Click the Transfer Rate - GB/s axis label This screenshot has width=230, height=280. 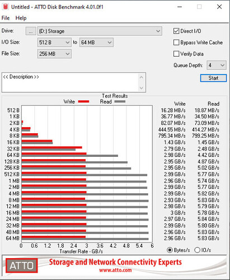[81, 251]
